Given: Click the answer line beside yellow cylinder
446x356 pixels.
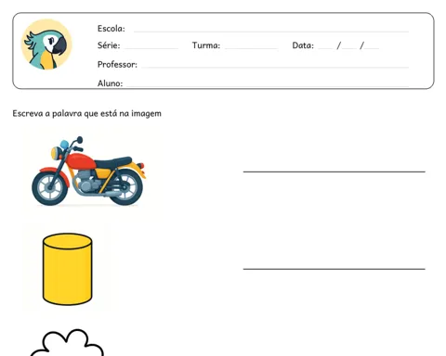Looking at the screenshot, I should click(x=334, y=269).
